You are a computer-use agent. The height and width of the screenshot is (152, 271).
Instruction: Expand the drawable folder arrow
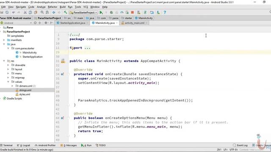pos(8,65)
